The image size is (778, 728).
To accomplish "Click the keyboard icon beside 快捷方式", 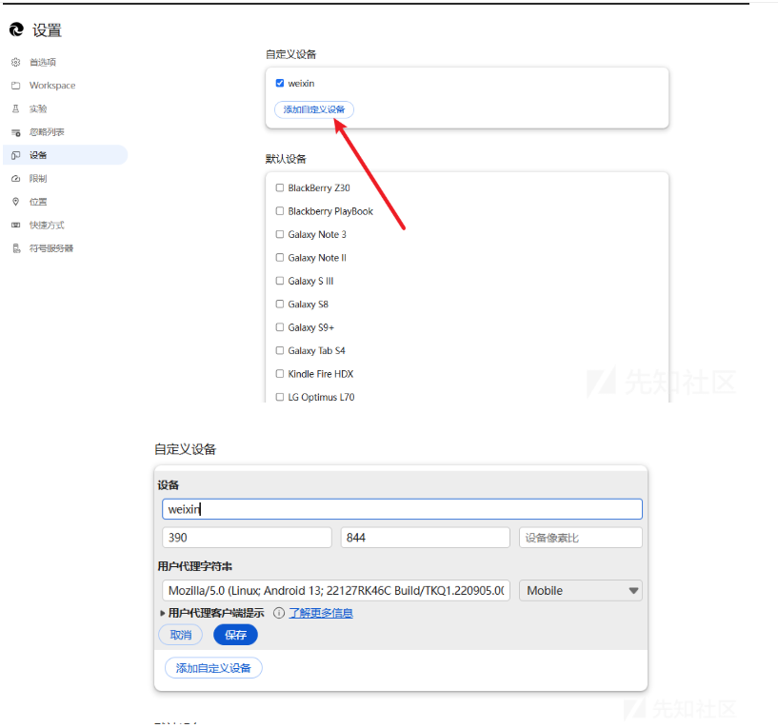I will [16, 225].
